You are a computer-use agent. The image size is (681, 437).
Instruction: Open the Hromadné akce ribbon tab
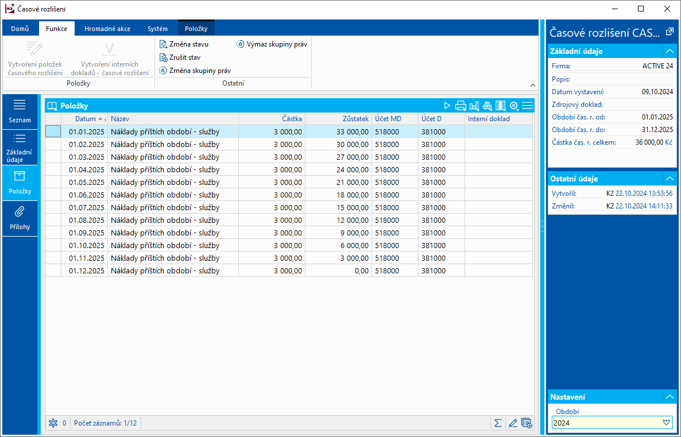point(107,29)
